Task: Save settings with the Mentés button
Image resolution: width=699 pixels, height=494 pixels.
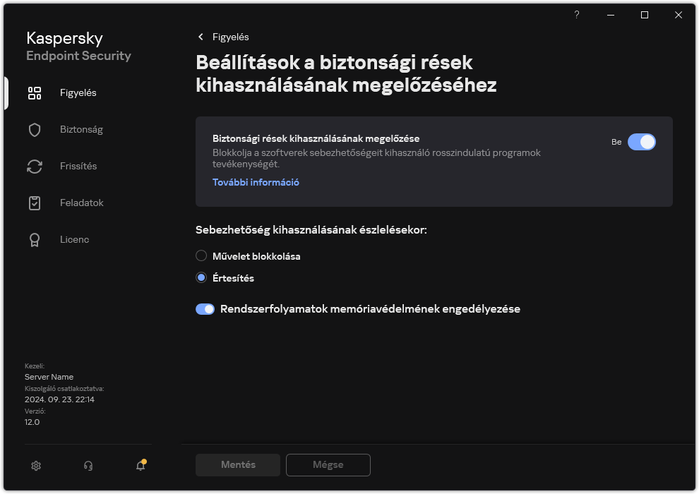Action: 237,464
